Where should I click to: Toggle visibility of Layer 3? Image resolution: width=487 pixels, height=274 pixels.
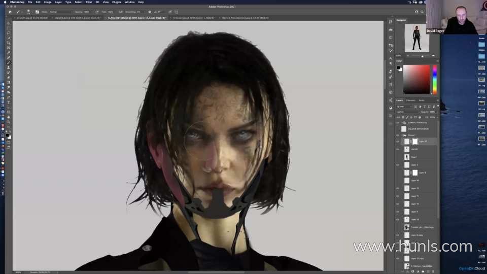(398, 165)
